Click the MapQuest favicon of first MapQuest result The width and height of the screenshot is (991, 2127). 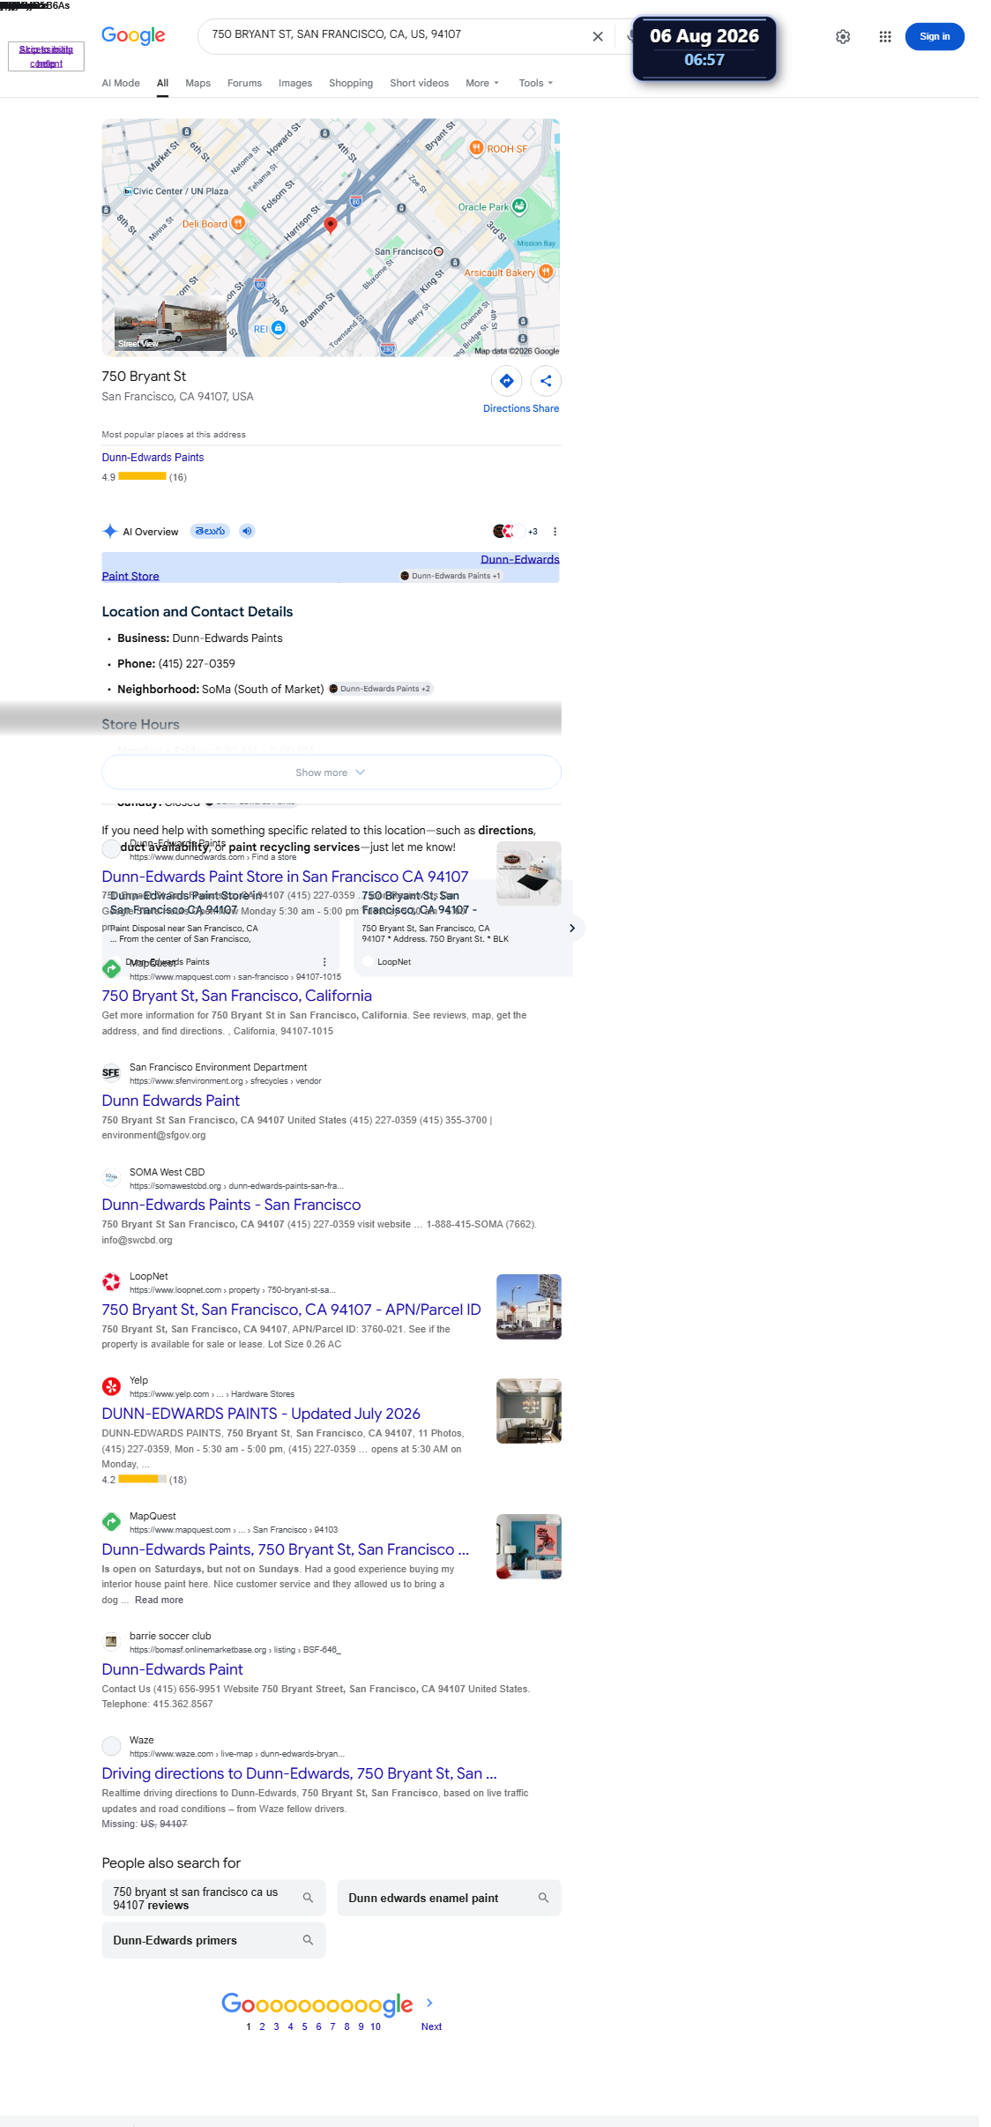[111, 969]
